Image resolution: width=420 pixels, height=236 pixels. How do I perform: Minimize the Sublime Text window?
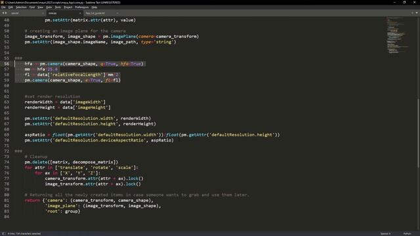[x=394, y=2]
